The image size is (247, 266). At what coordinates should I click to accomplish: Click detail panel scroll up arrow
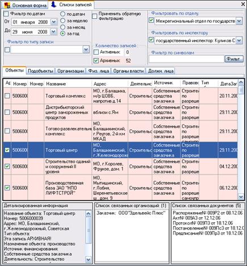pos(89,214)
